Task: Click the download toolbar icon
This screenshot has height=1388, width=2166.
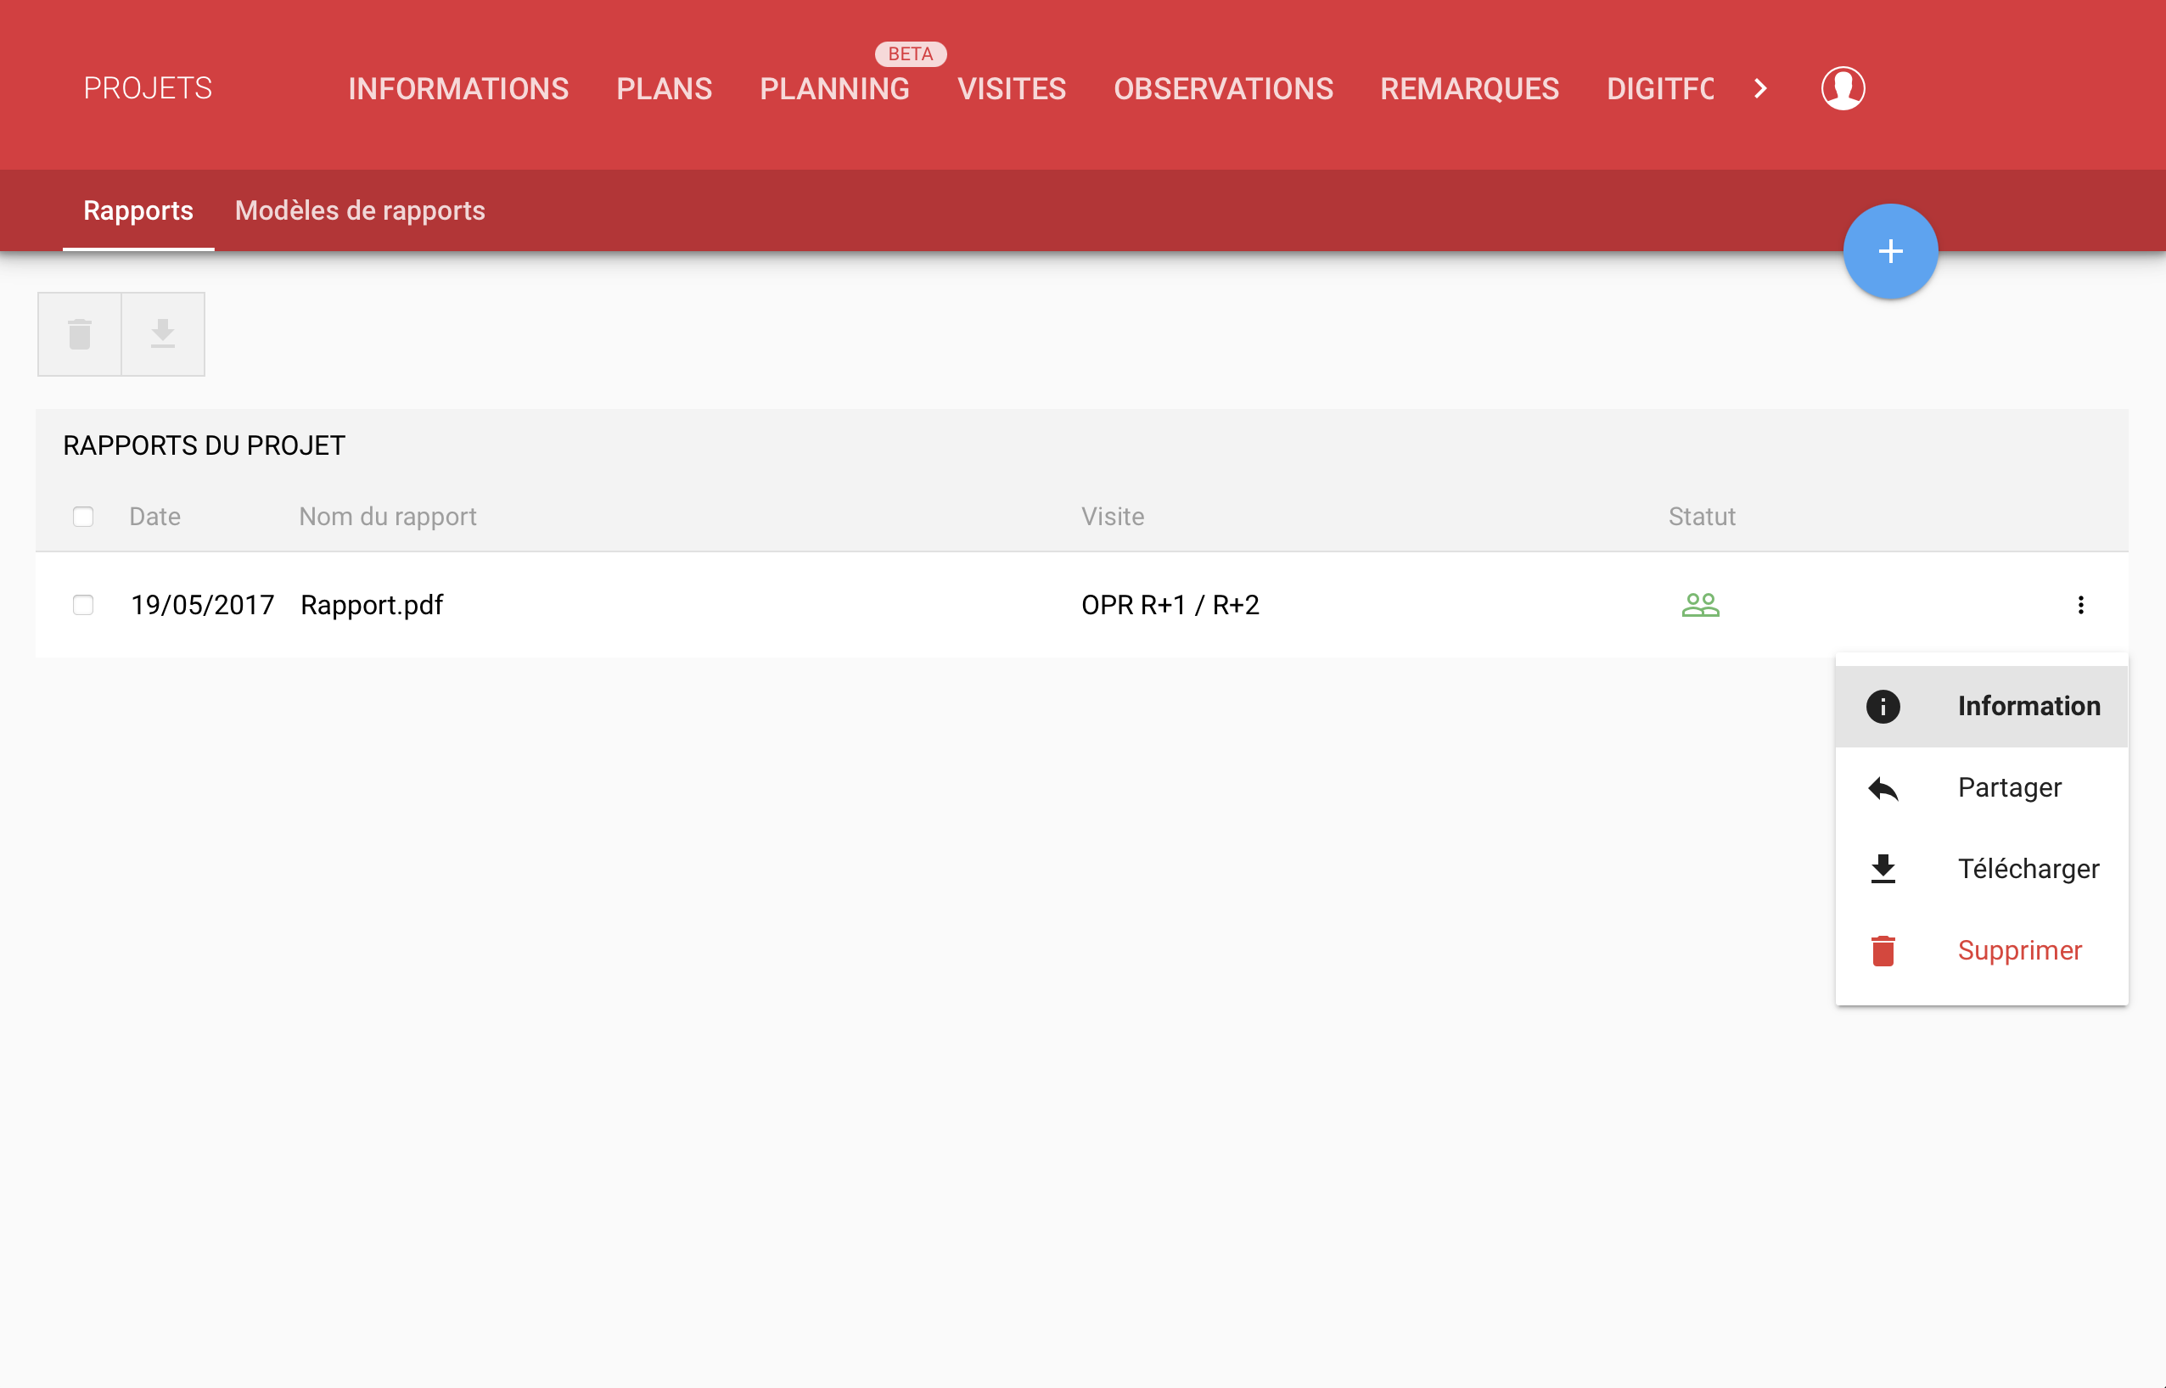Action: [x=163, y=334]
